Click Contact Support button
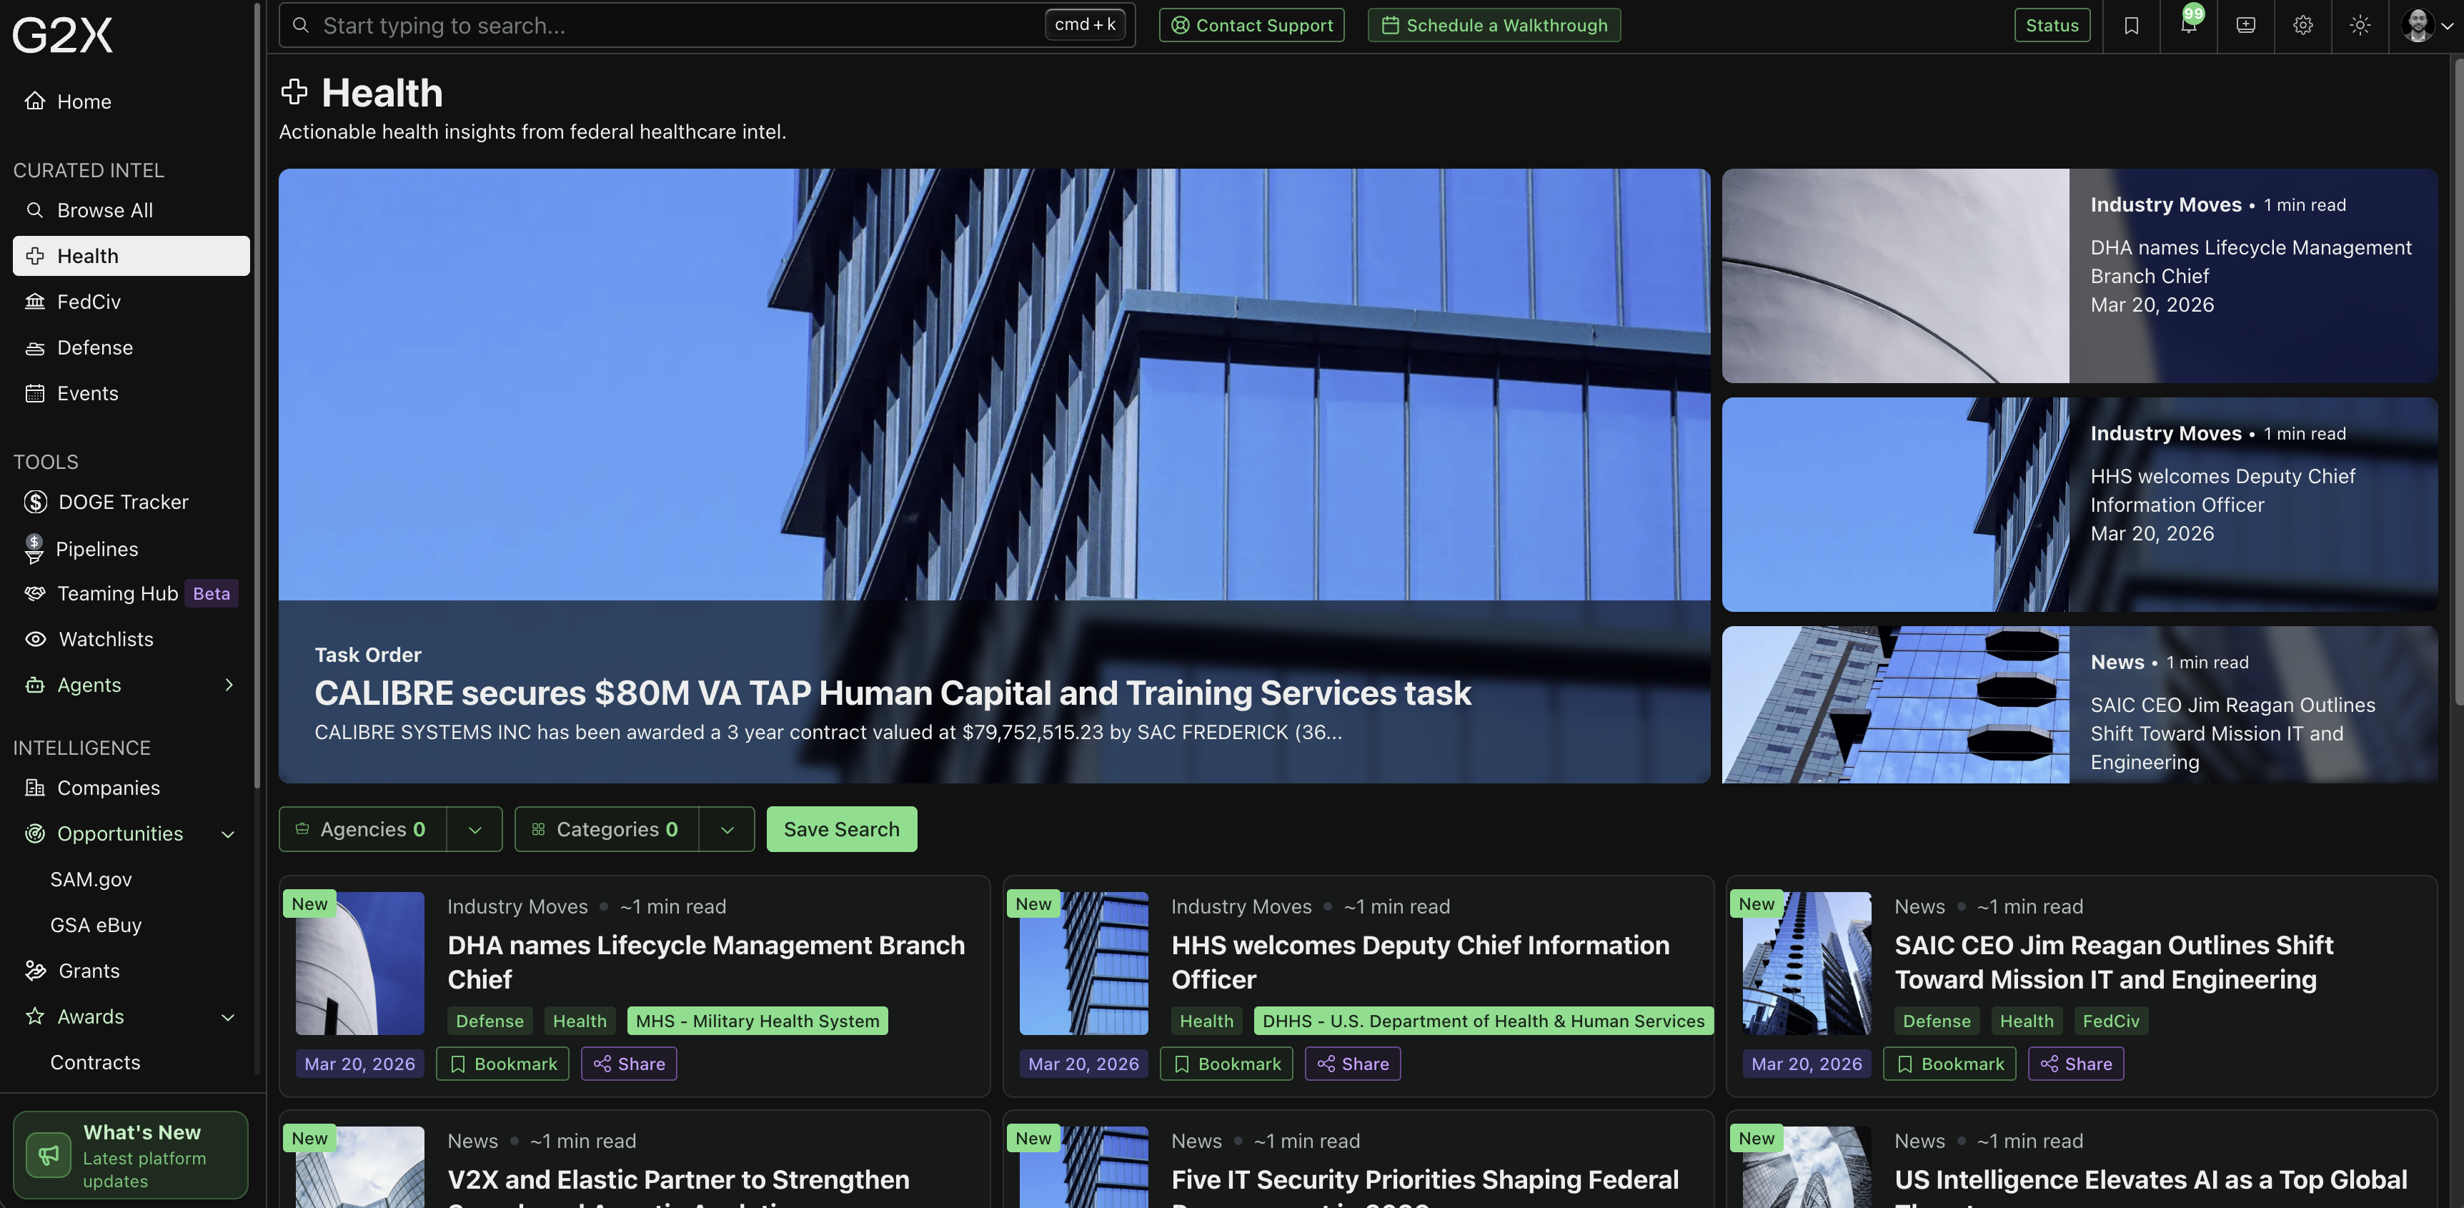 [x=1251, y=26]
